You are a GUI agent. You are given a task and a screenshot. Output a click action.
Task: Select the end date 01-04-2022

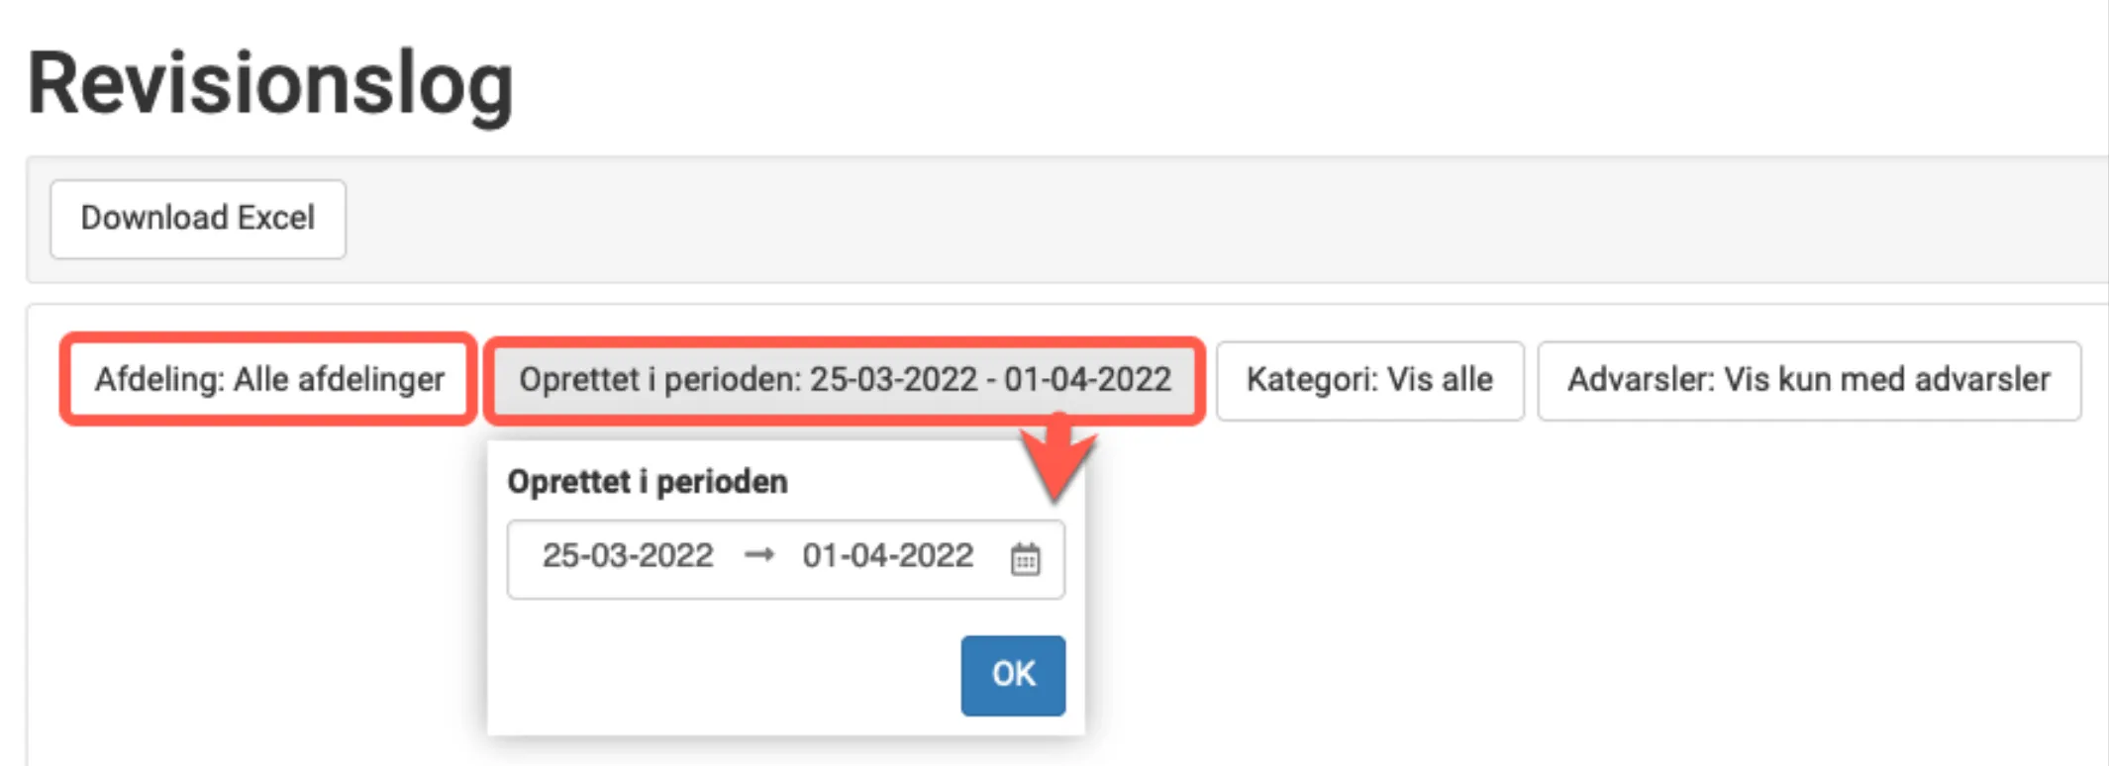coord(888,556)
